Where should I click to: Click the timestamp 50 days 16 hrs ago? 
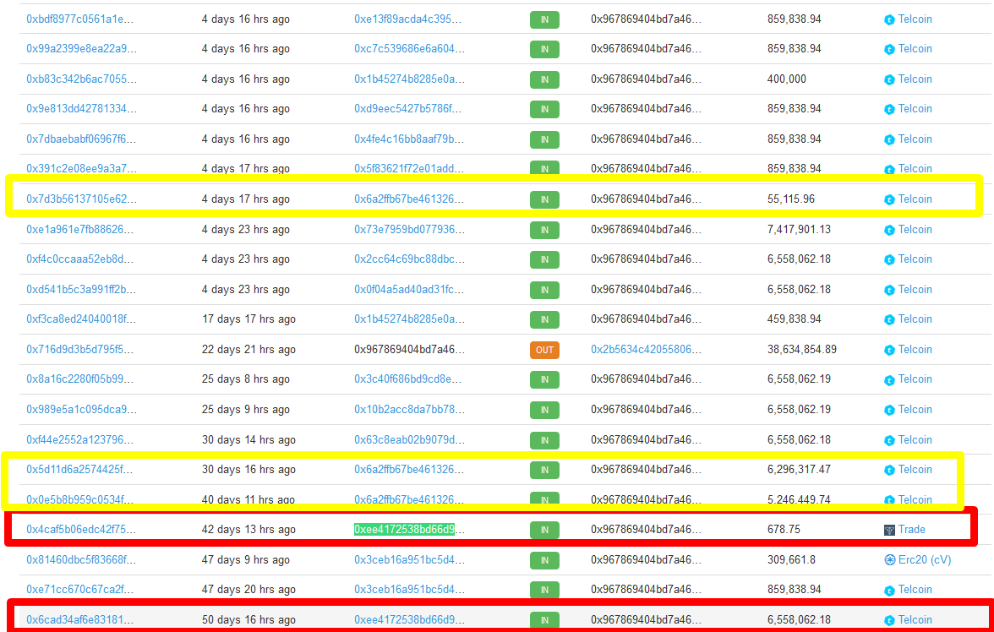[x=248, y=619]
